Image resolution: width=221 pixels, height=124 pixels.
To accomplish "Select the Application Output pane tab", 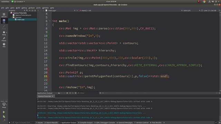I will click(68, 123).
